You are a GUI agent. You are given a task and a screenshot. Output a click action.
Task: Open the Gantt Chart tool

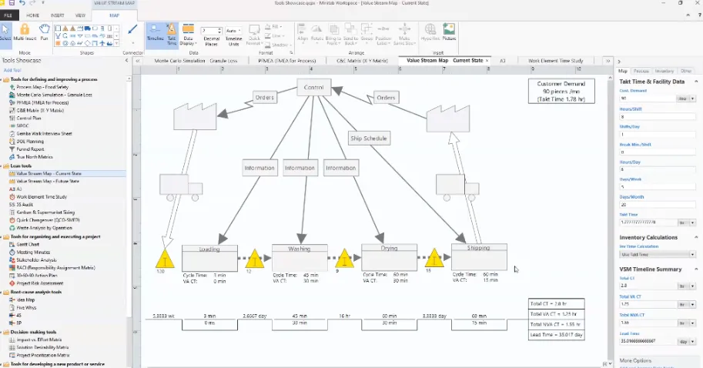coord(28,244)
